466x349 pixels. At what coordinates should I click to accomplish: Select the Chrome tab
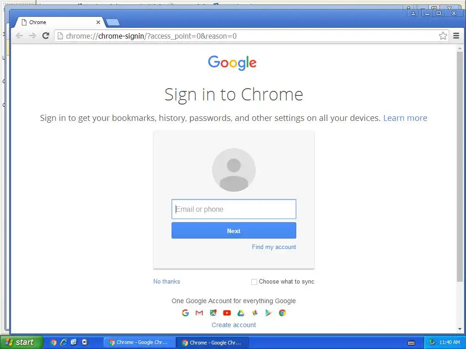[60, 22]
